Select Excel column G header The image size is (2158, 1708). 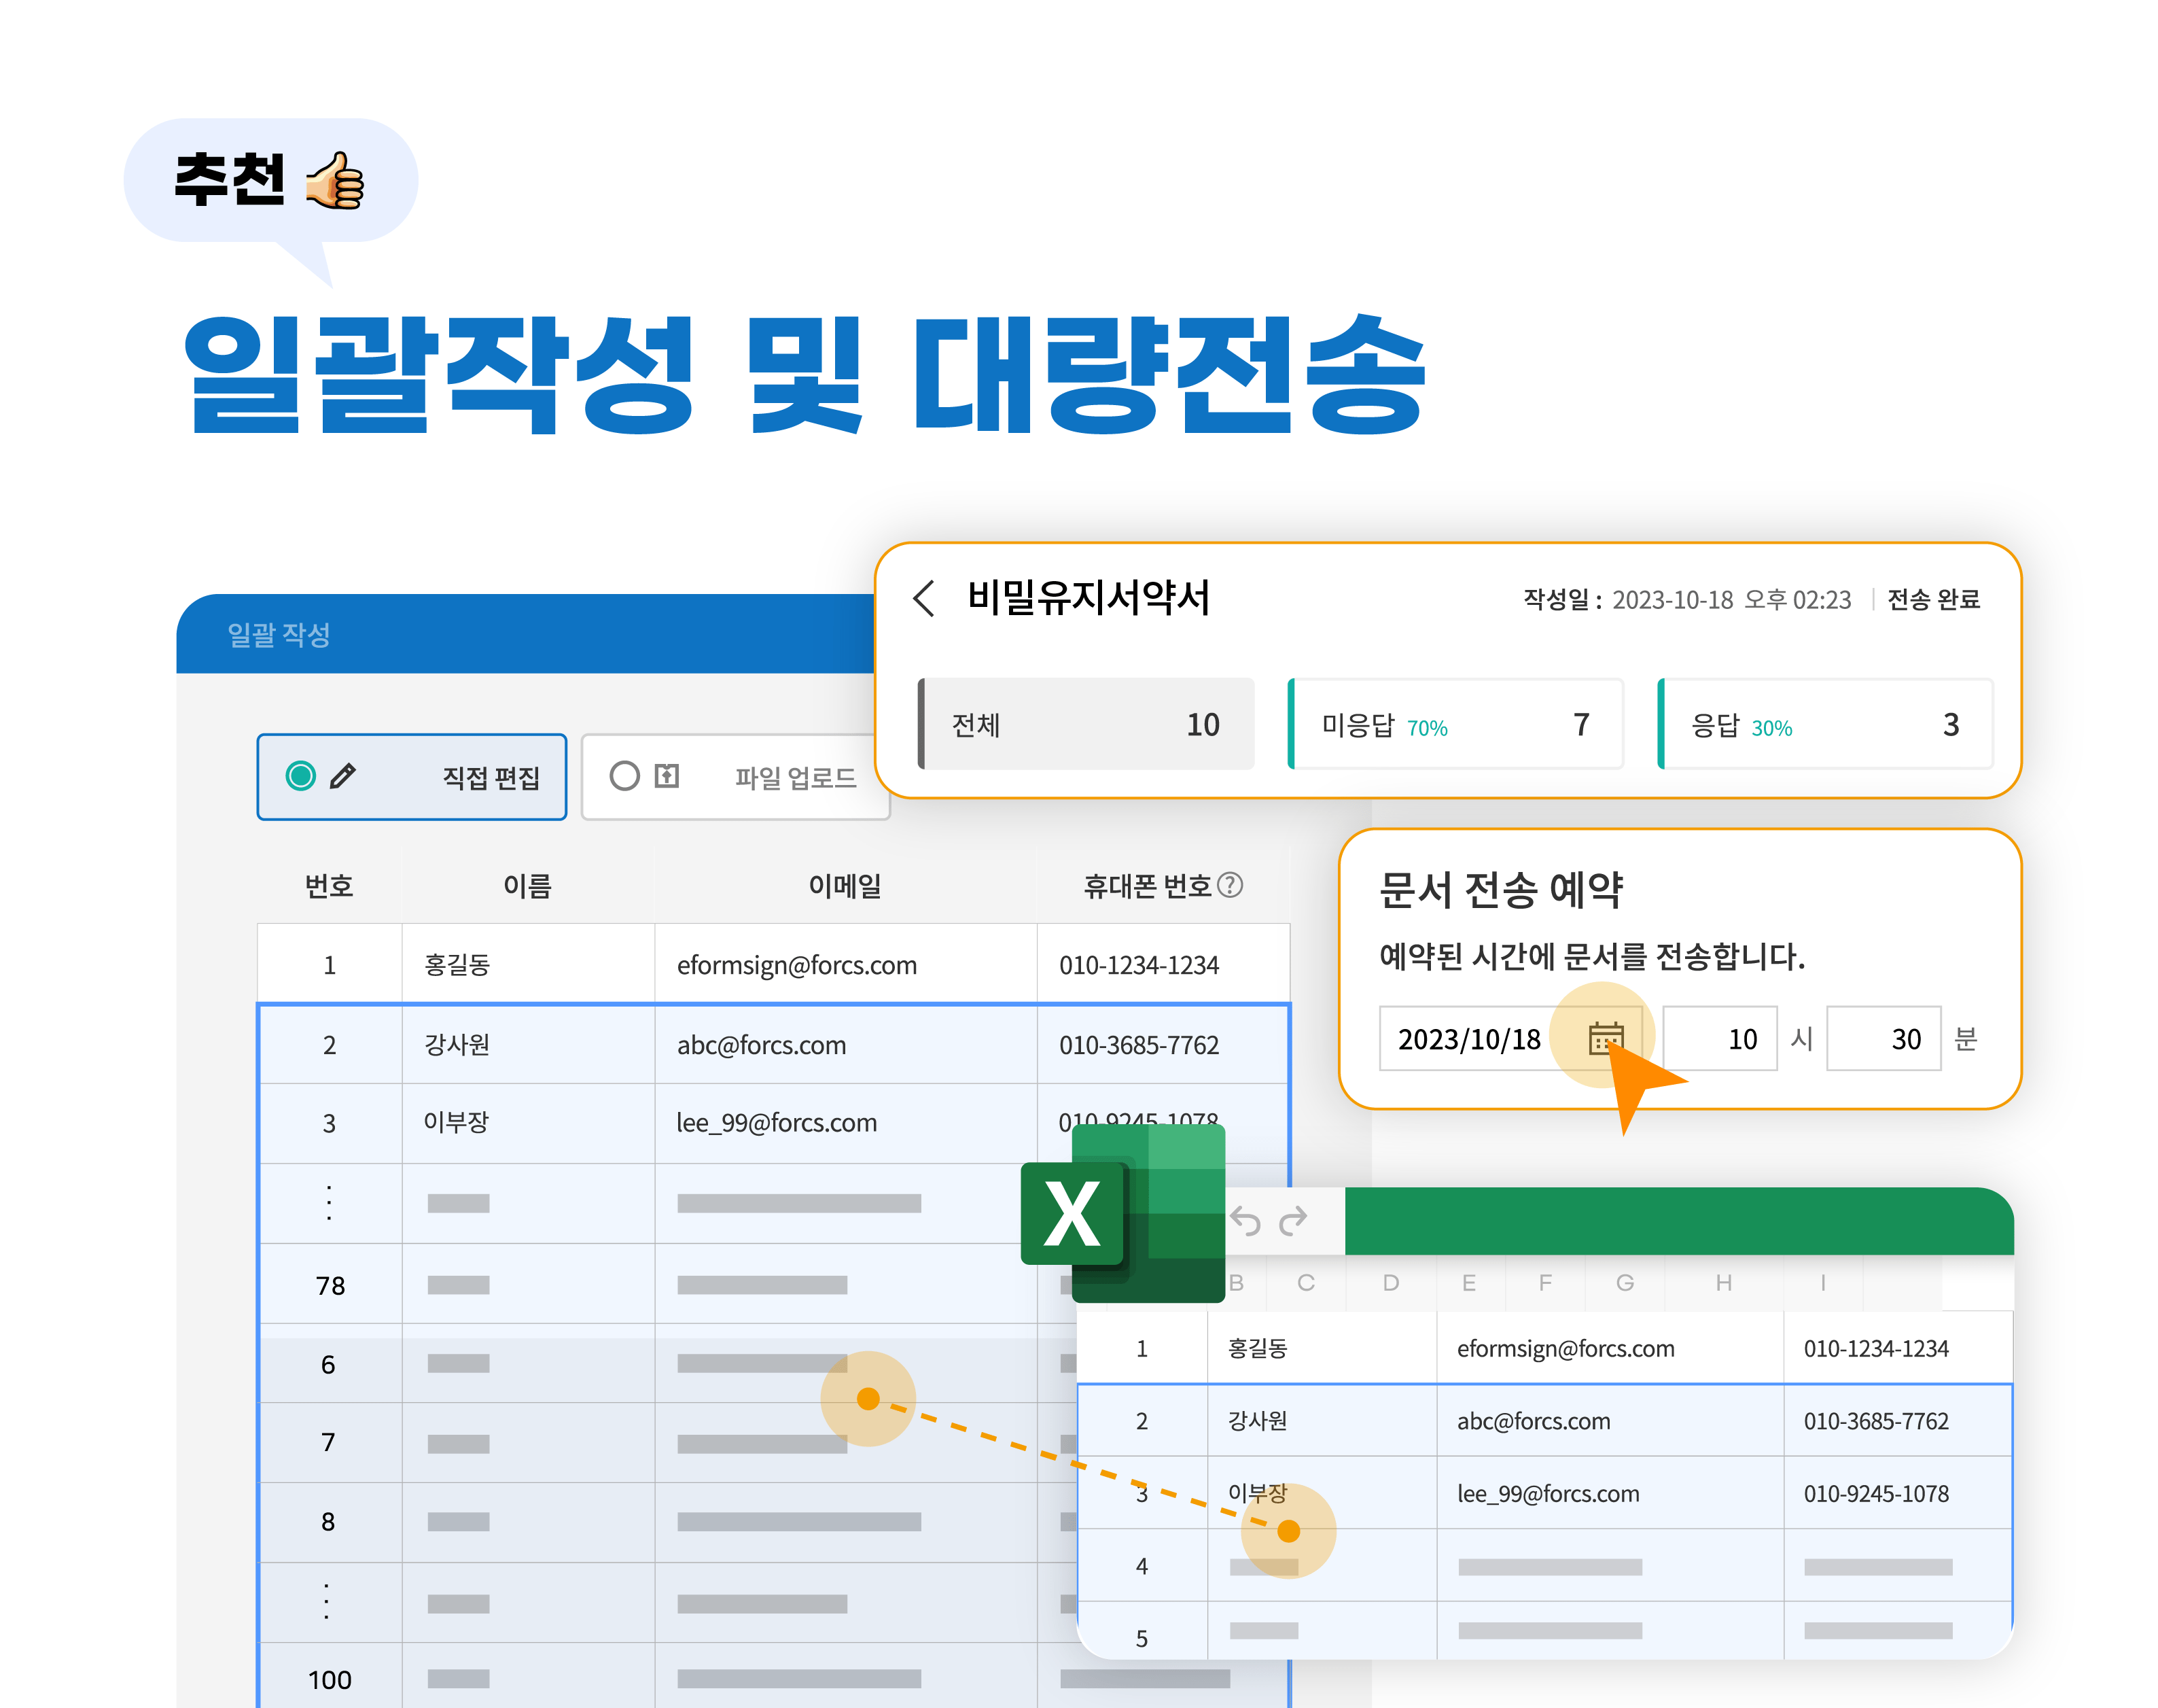1625,1283
